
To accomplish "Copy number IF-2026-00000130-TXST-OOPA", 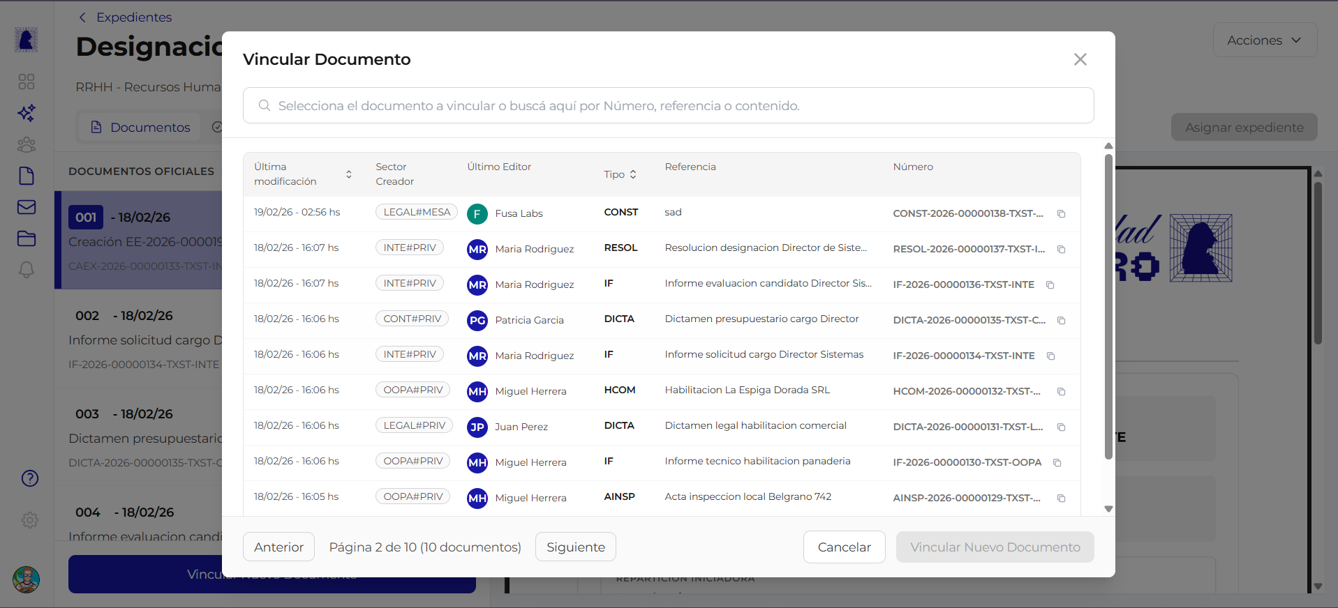I will pyautogui.click(x=1057, y=463).
